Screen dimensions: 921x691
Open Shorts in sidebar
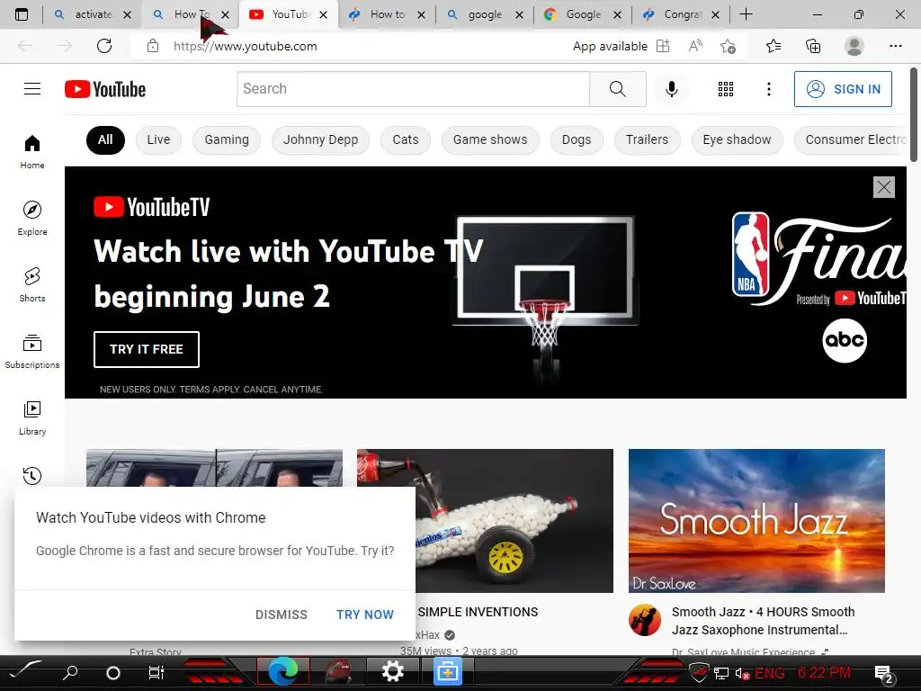(32, 284)
